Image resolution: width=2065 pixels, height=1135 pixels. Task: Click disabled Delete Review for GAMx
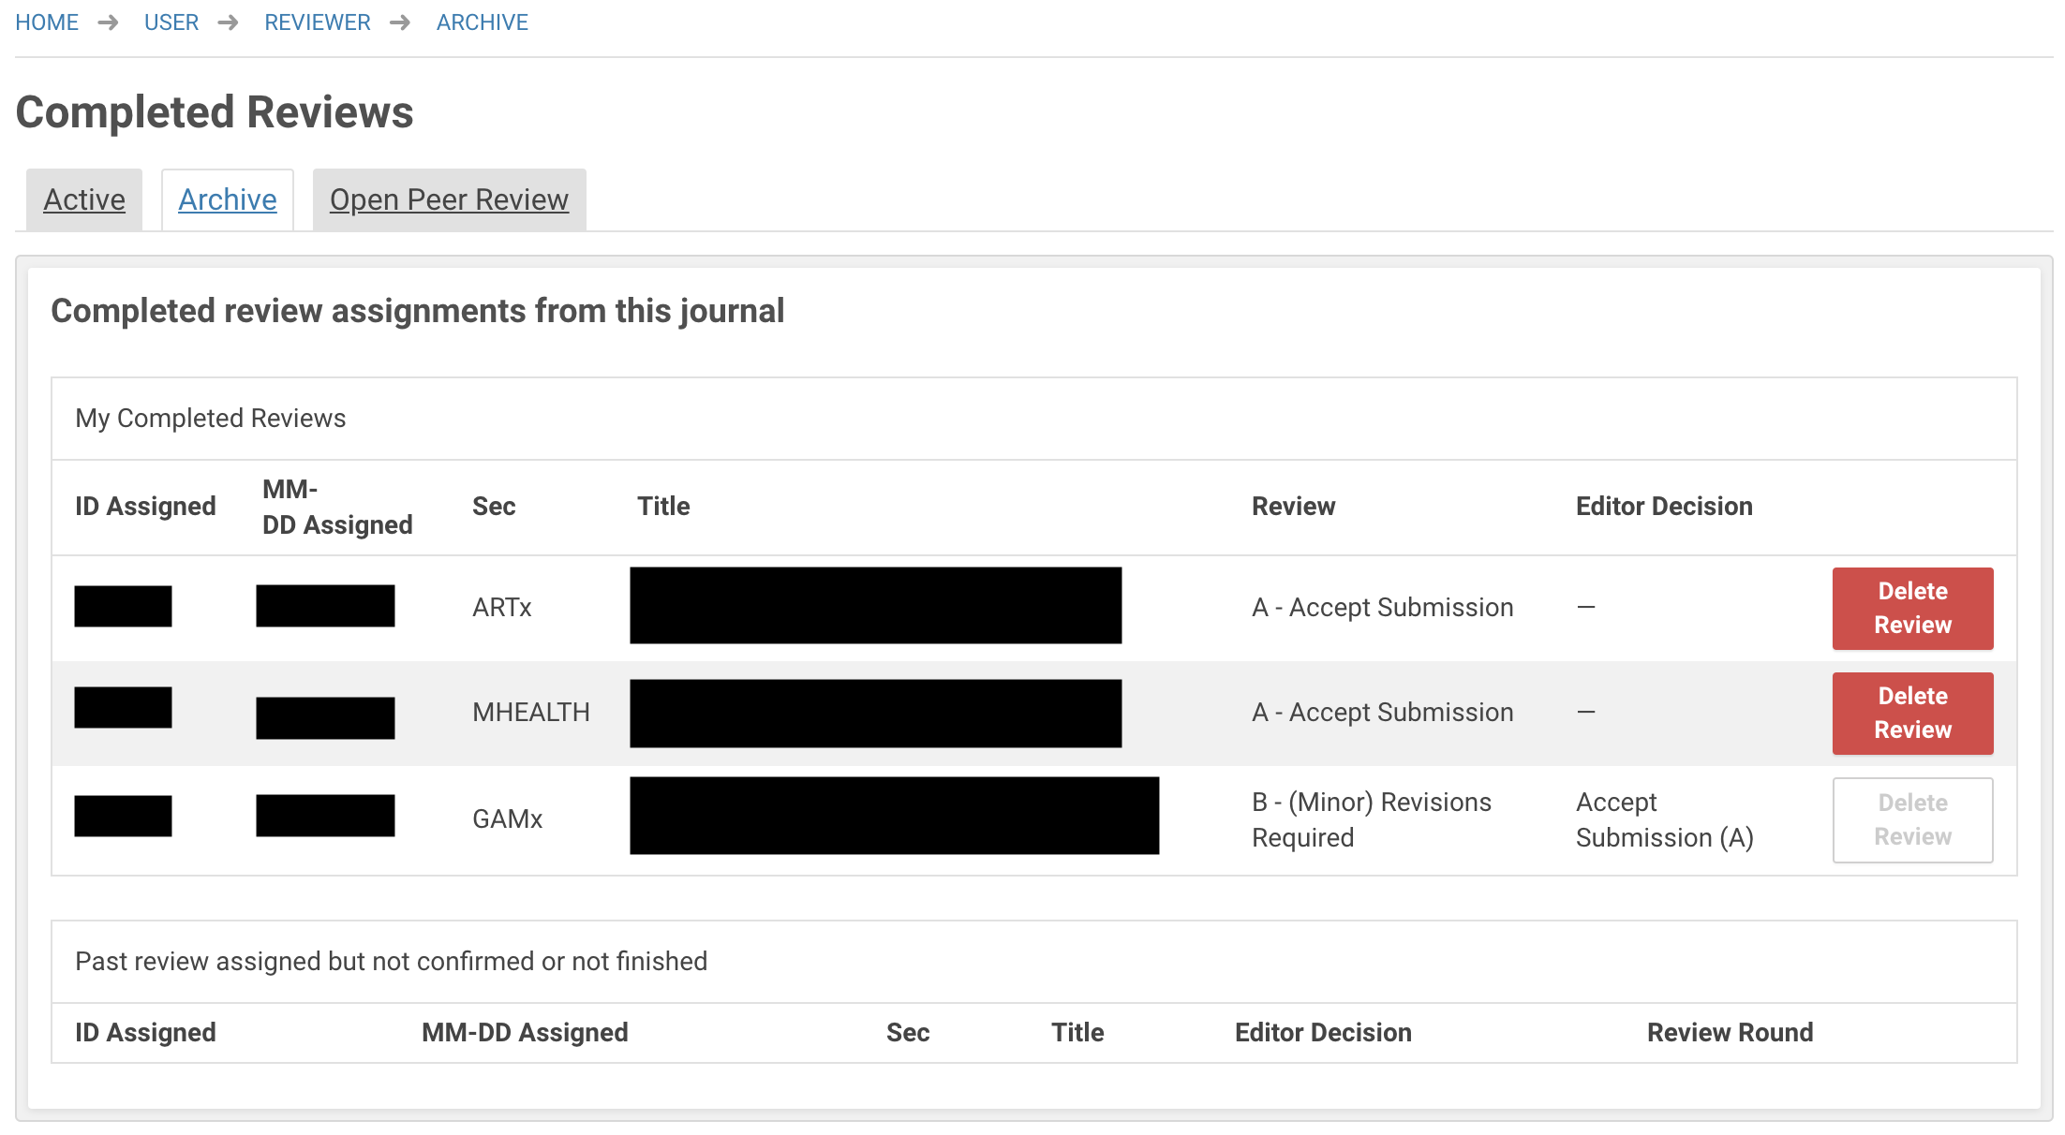(x=1912, y=819)
